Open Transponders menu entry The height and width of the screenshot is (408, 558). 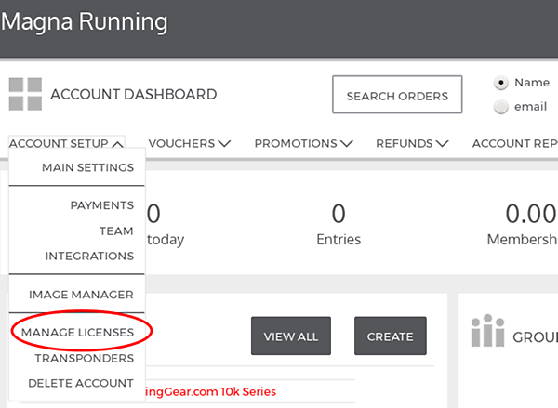(x=85, y=358)
